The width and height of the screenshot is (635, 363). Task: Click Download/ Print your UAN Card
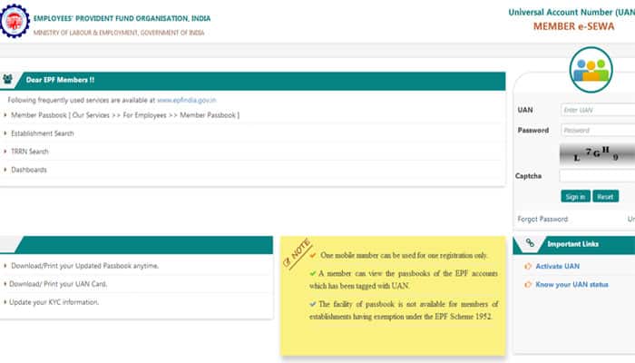click(x=58, y=284)
